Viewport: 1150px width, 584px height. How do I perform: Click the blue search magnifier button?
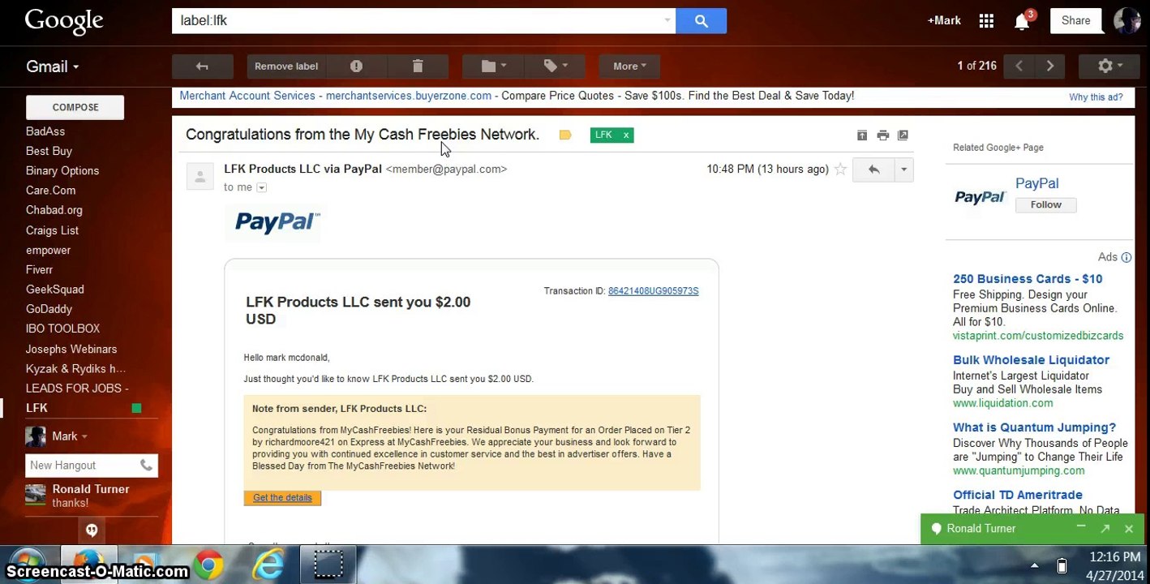(701, 21)
